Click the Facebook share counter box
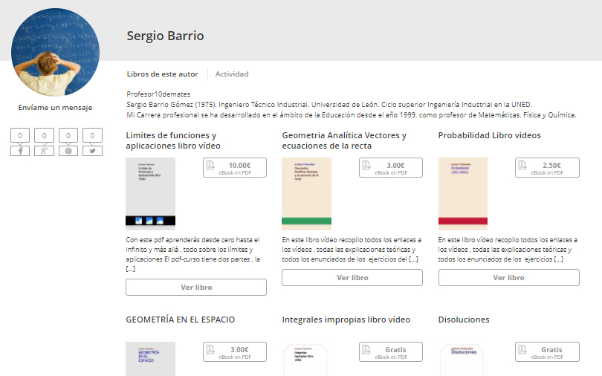602x376 pixels. 20,135
